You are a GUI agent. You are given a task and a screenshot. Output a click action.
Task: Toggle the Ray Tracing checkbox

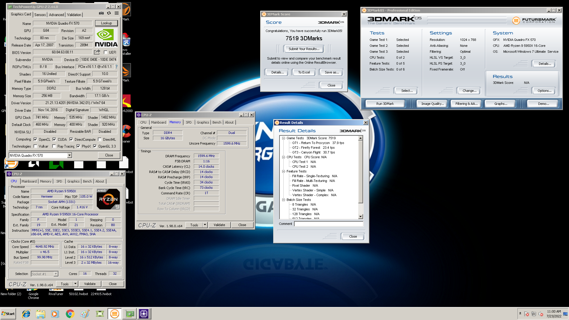point(54,146)
